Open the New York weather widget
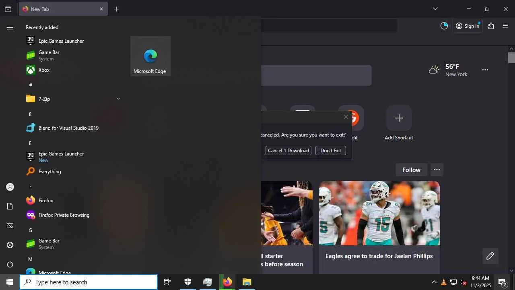Screen dimensions: 515x290 [x=448, y=70]
